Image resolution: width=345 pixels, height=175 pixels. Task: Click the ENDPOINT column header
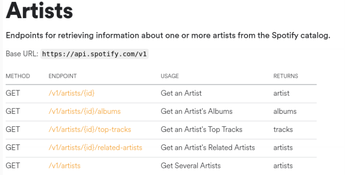click(x=63, y=76)
